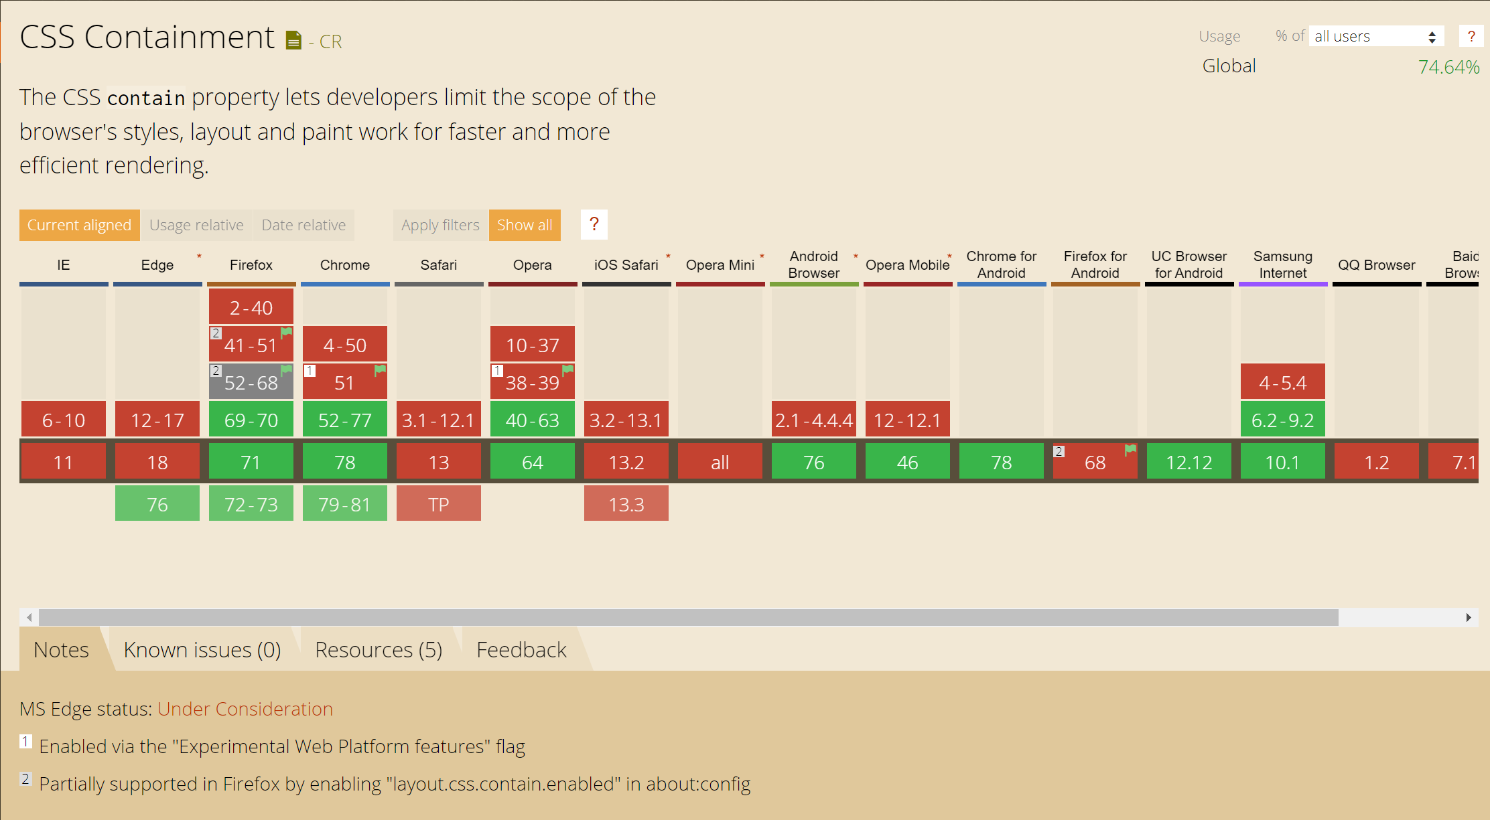Select Current aligned view

(79, 225)
